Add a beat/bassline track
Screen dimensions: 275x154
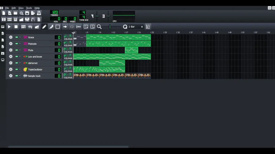[23, 27]
